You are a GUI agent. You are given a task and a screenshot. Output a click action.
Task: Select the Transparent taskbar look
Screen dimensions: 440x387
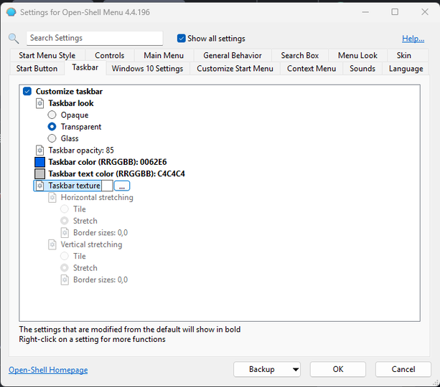coord(52,127)
